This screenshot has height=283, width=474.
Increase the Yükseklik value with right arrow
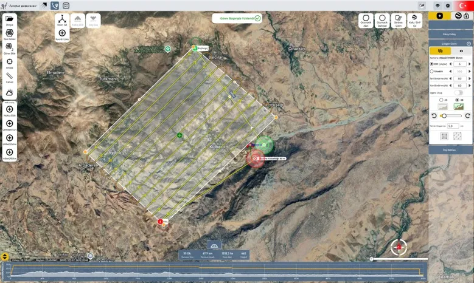point(470,71)
